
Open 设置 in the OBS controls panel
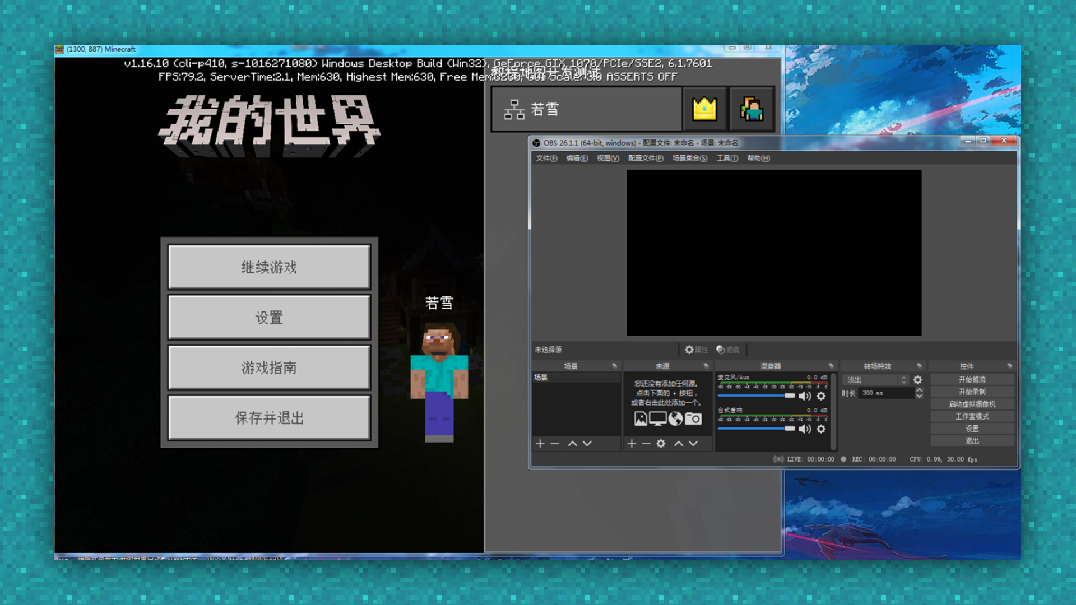coord(972,429)
